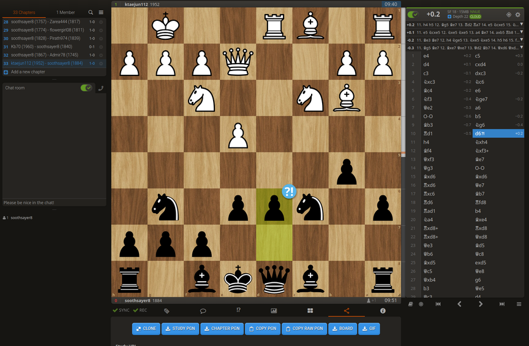The height and width of the screenshot is (346, 529).
Task: Open the multiboard grid tab
Action: click(x=310, y=310)
